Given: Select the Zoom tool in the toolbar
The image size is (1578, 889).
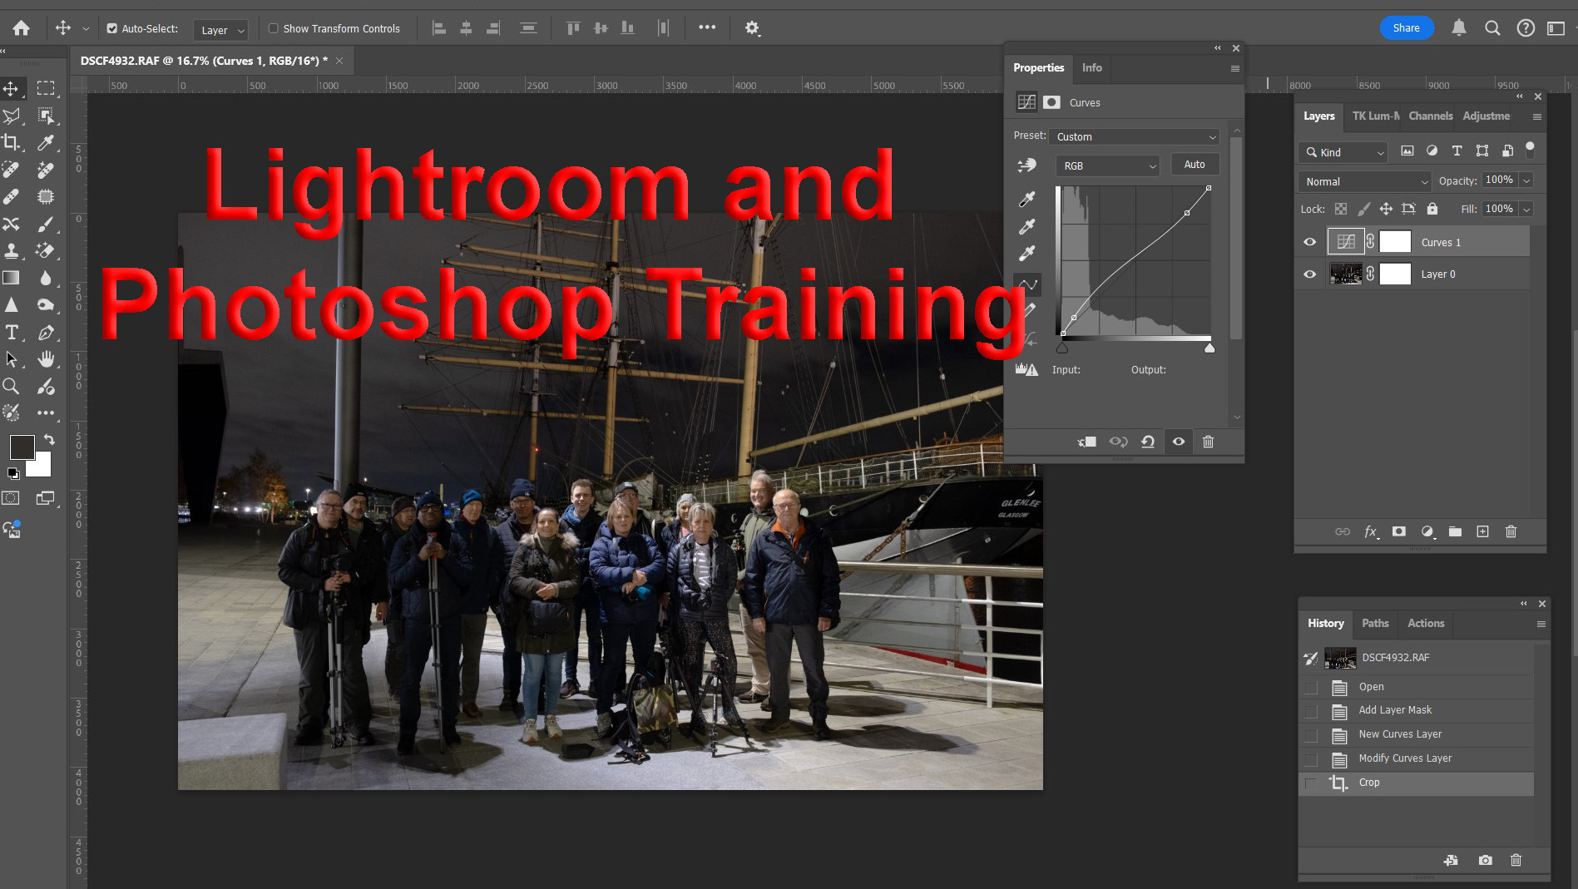Looking at the screenshot, I should click(12, 386).
